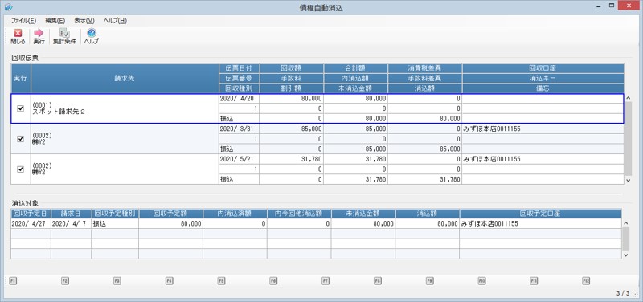Click scroll down arrow of 回収伝票 list
This screenshot has width=643, height=302.
(628, 181)
